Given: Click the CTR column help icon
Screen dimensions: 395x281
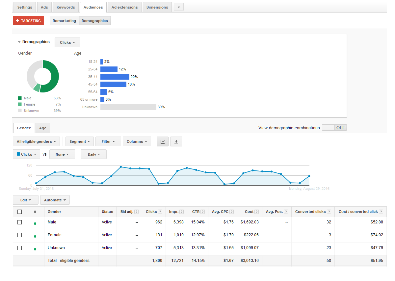Looking at the screenshot, I should coord(202,212).
